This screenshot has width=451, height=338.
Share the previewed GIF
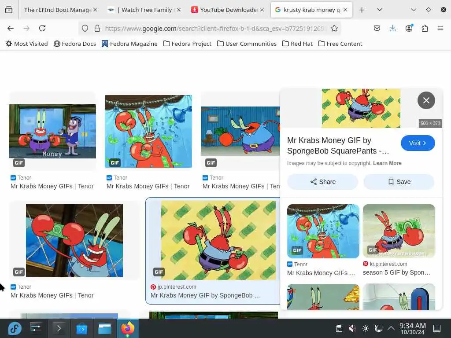pyautogui.click(x=323, y=182)
